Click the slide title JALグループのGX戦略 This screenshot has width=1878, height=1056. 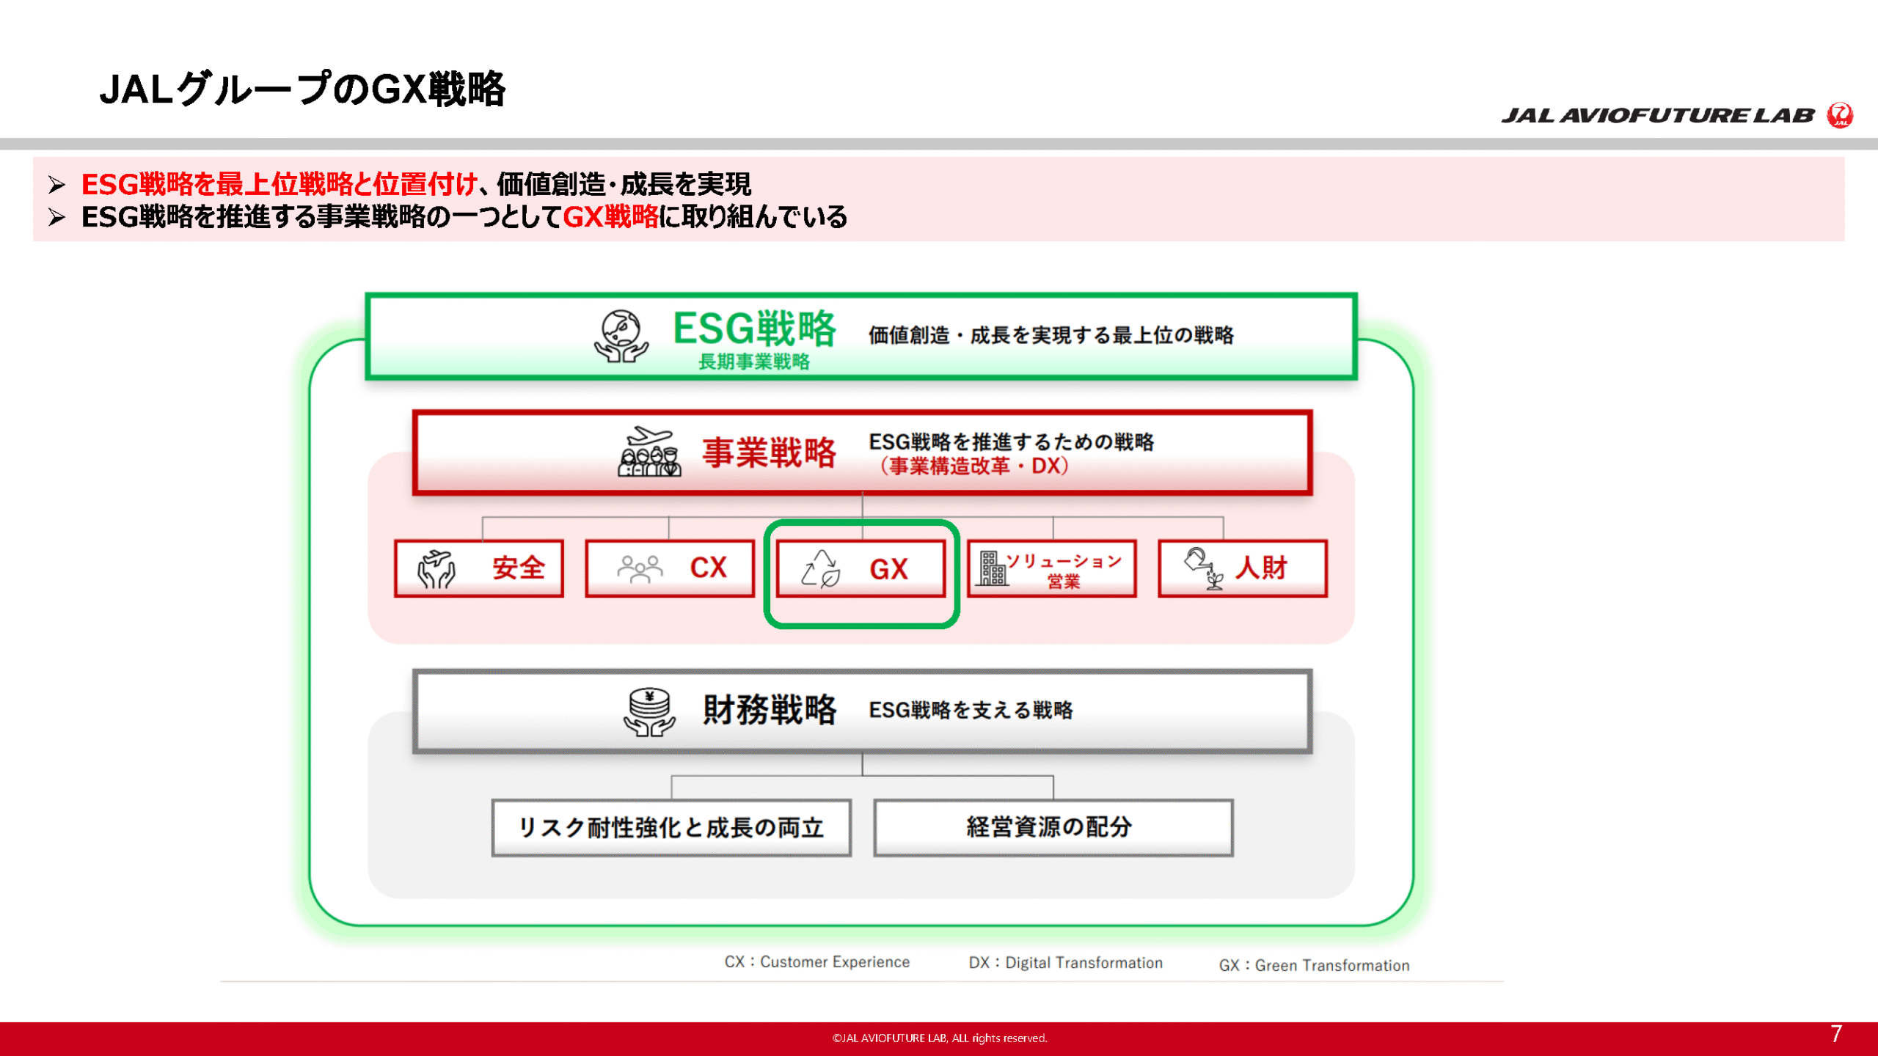[302, 89]
